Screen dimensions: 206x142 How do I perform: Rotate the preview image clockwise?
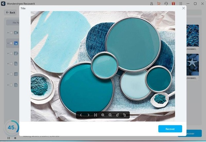coord(117,115)
